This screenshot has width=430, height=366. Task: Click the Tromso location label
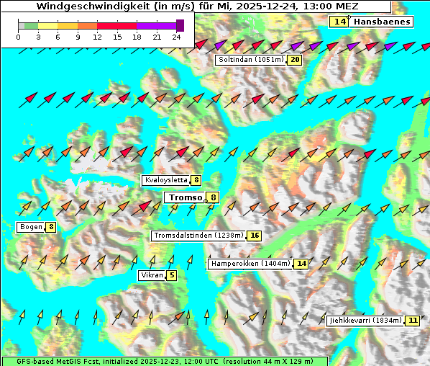point(185,197)
